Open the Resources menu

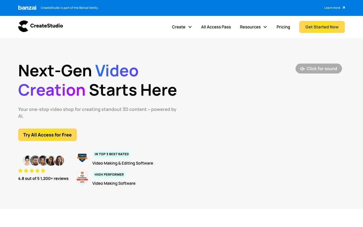[x=254, y=27]
